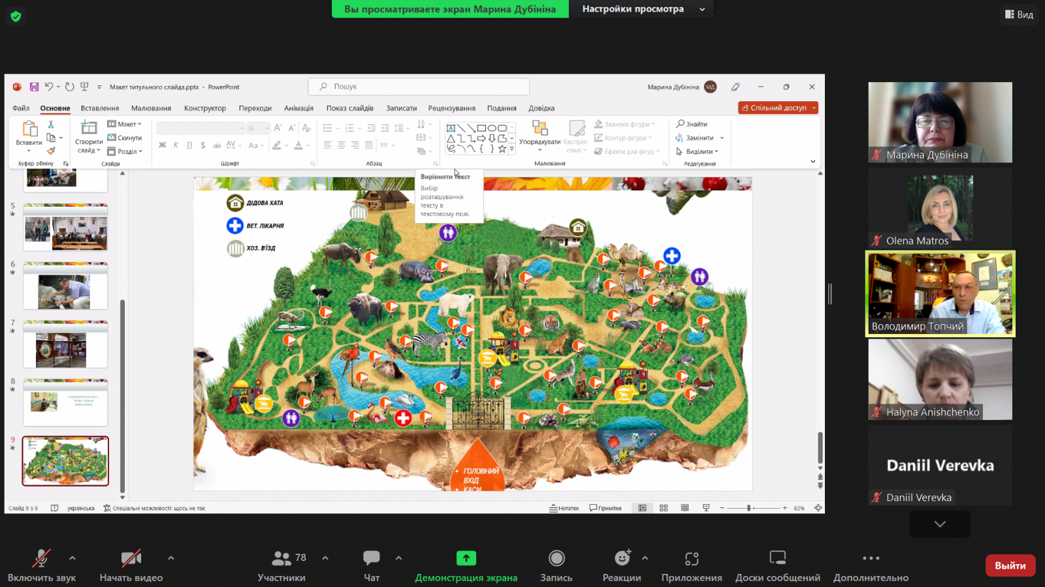
Task: Click the PowerPoint search (Пошук) field
Action: pyautogui.click(x=419, y=87)
